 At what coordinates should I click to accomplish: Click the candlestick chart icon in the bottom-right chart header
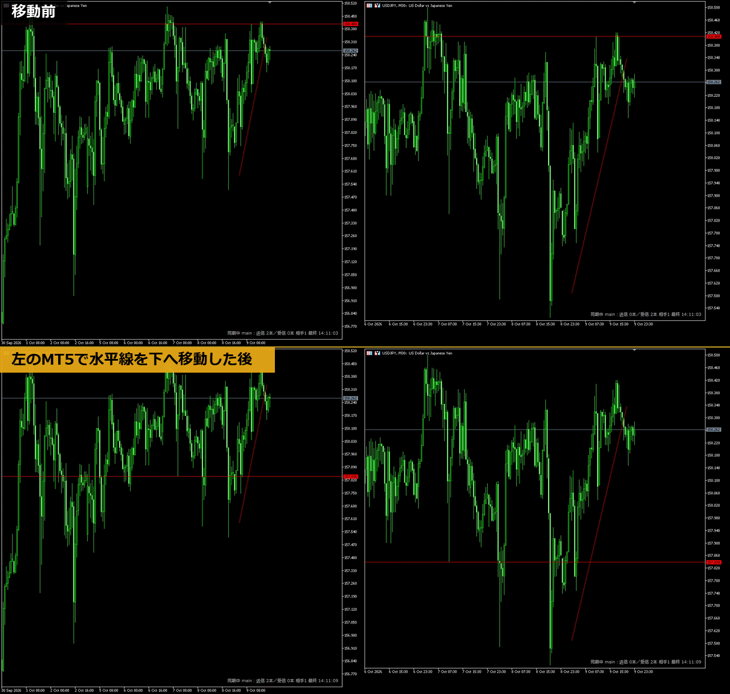pyautogui.click(x=377, y=353)
